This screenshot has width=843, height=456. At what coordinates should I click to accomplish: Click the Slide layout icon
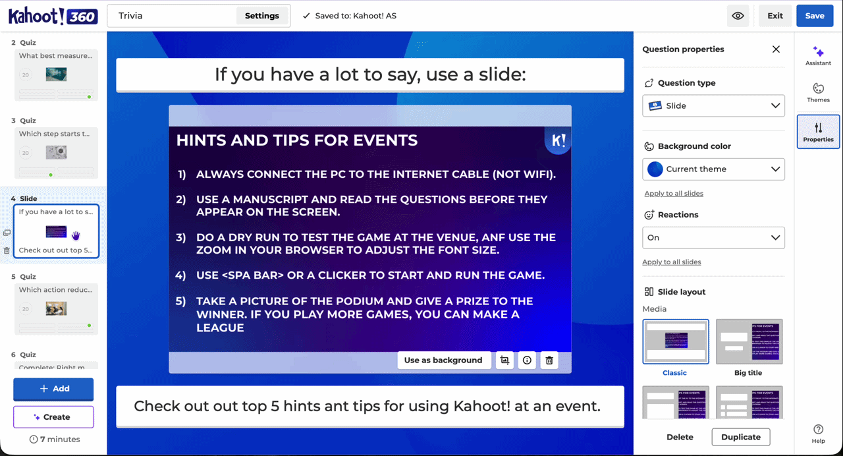click(x=648, y=292)
